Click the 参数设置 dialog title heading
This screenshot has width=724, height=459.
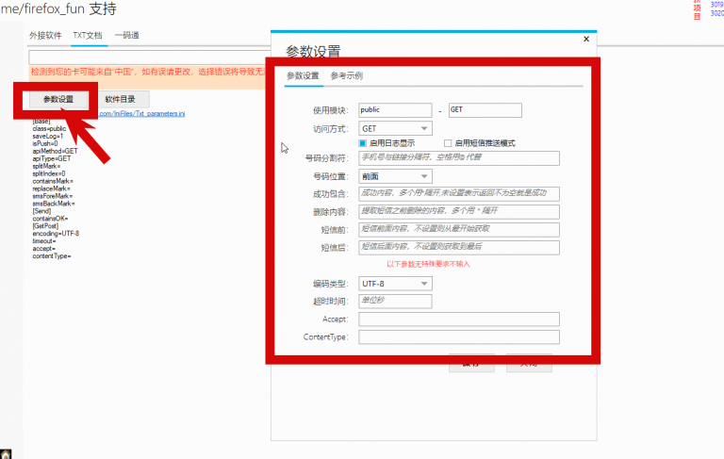313,51
